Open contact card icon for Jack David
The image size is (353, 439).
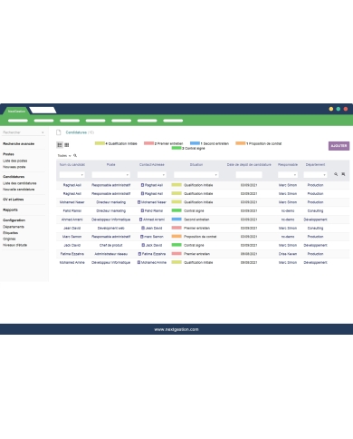coord(143,245)
